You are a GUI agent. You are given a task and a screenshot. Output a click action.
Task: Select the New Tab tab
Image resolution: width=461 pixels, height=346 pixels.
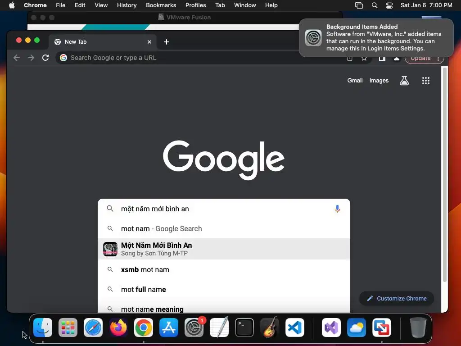(103, 42)
